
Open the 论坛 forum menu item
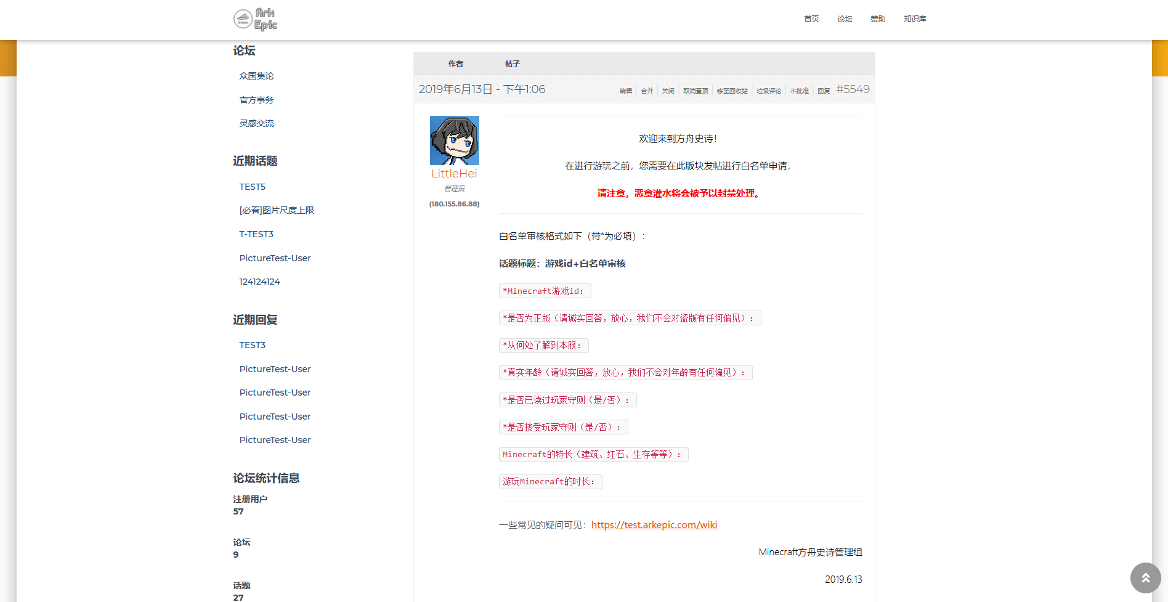(845, 19)
